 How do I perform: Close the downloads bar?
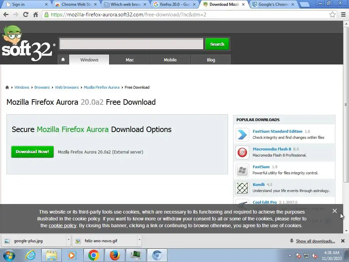tap(343, 241)
